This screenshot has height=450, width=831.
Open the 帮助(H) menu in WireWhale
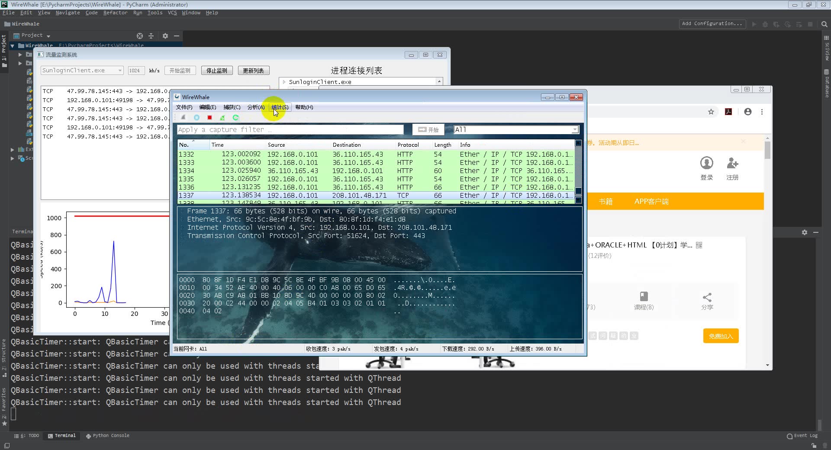(304, 107)
